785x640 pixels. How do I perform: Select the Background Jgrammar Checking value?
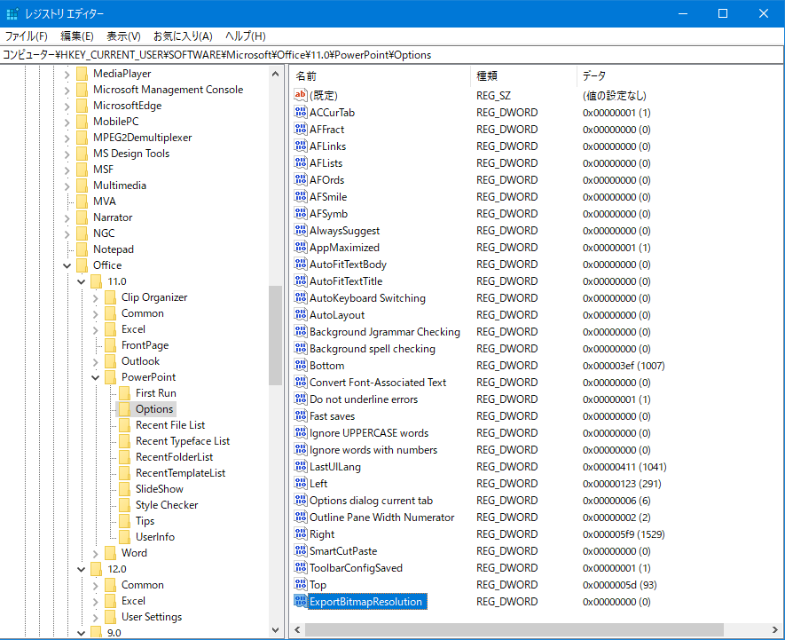click(x=384, y=332)
